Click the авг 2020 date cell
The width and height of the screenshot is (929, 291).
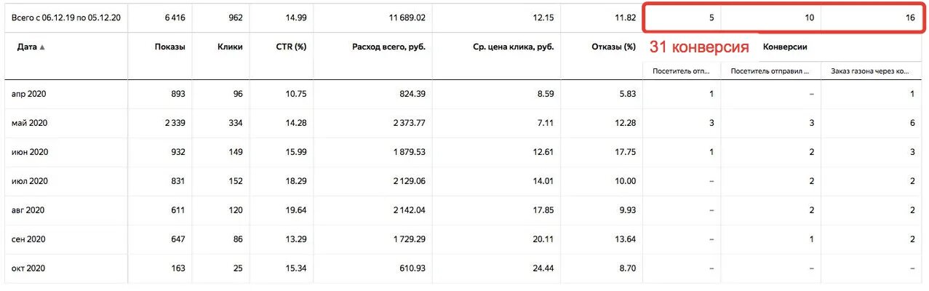(28, 210)
